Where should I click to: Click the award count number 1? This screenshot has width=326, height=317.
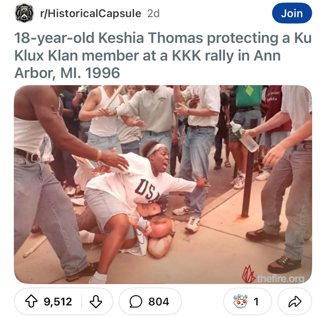pyautogui.click(x=256, y=302)
